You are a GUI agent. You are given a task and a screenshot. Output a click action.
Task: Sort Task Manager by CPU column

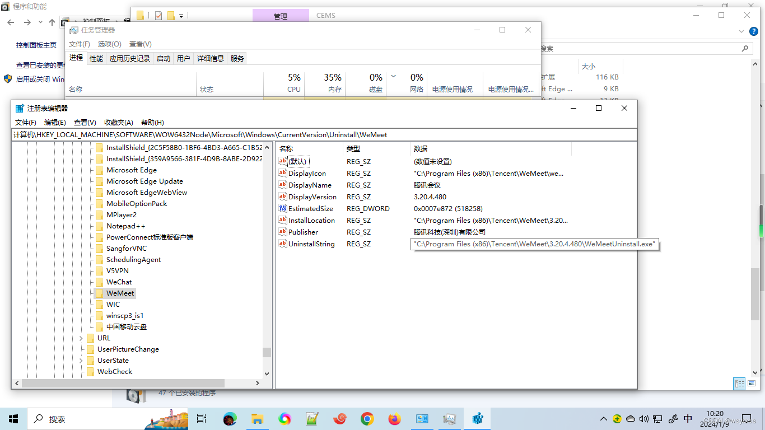(284, 83)
